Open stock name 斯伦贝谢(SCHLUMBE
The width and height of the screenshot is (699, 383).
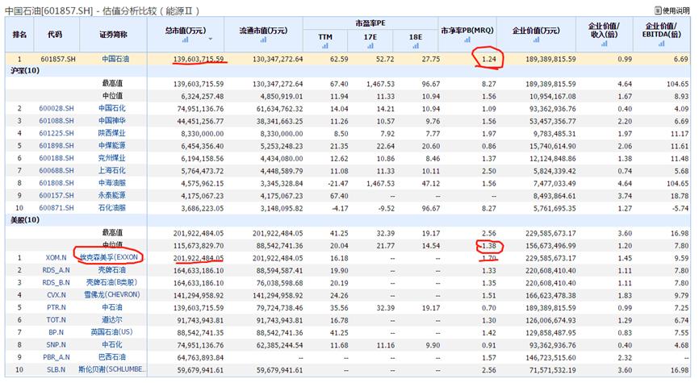112,369
